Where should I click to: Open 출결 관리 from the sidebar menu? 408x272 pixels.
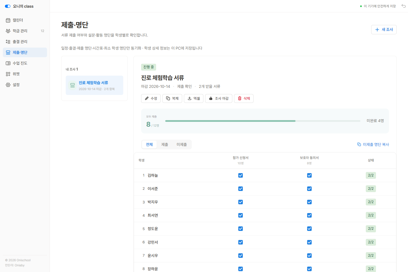(x=25, y=42)
